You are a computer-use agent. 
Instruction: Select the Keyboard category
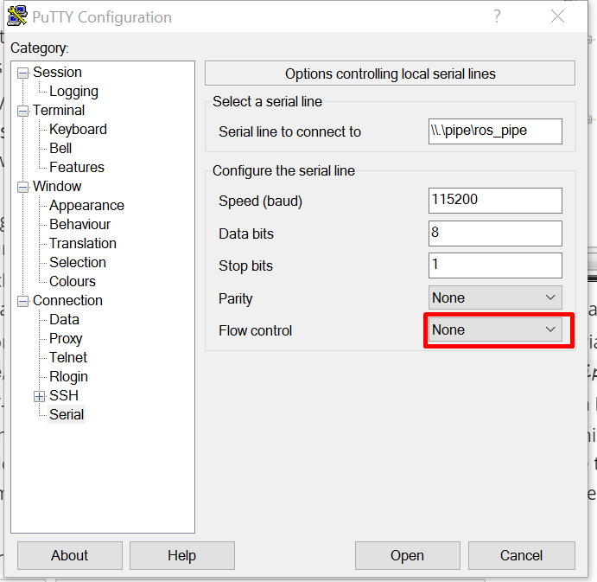click(78, 130)
